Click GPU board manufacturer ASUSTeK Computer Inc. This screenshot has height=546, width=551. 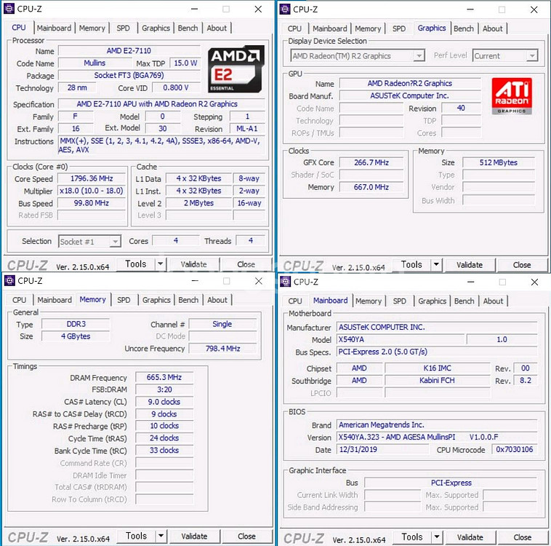[x=410, y=96]
